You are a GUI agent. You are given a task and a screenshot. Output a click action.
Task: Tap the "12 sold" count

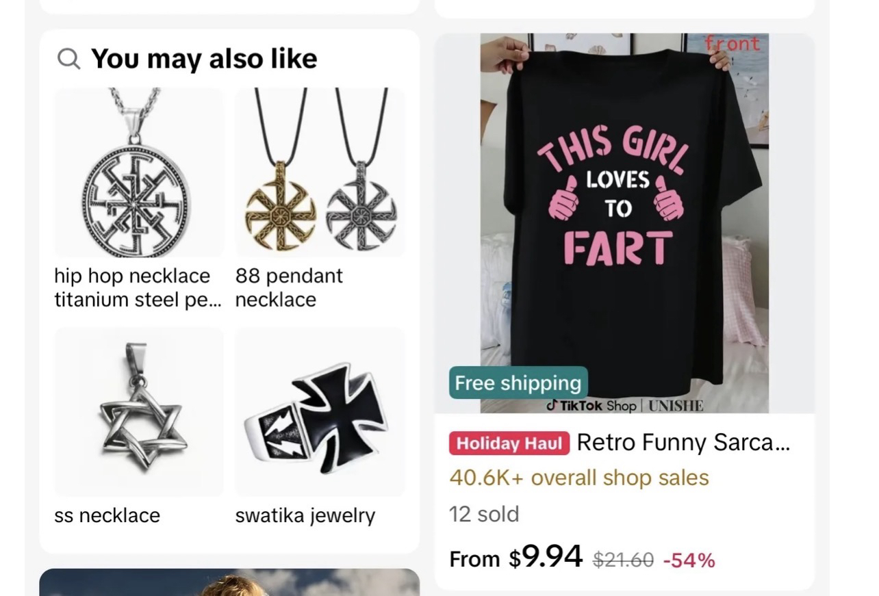pos(484,514)
